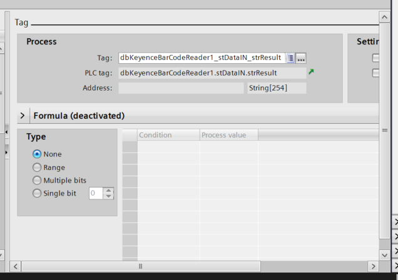
Task: Click the ellipsis browse button for Tag
Action: (301, 58)
